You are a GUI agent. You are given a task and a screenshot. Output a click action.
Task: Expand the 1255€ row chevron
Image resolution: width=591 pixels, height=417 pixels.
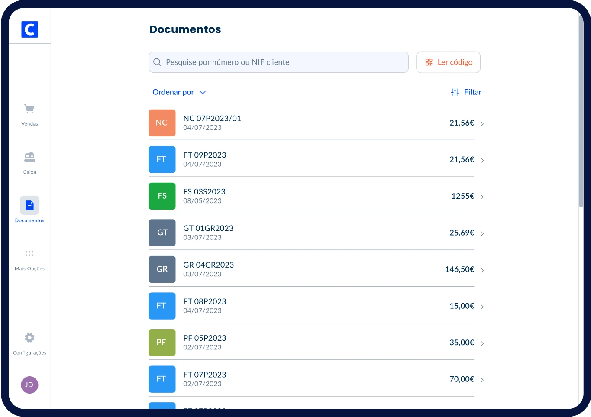[x=482, y=197]
